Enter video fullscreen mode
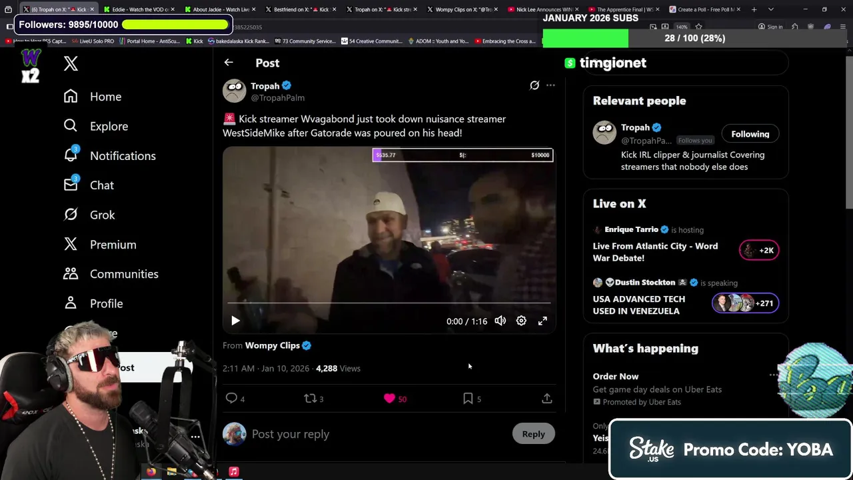The width and height of the screenshot is (853, 480). (542, 321)
